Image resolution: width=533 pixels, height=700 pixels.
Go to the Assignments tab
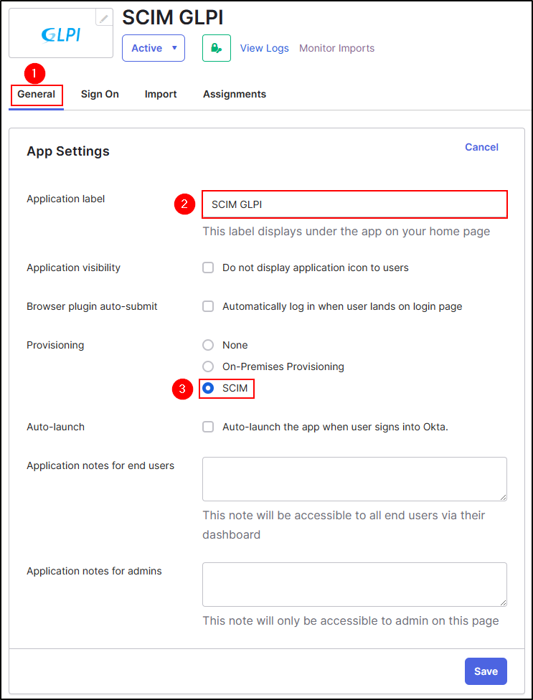pyautogui.click(x=235, y=94)
